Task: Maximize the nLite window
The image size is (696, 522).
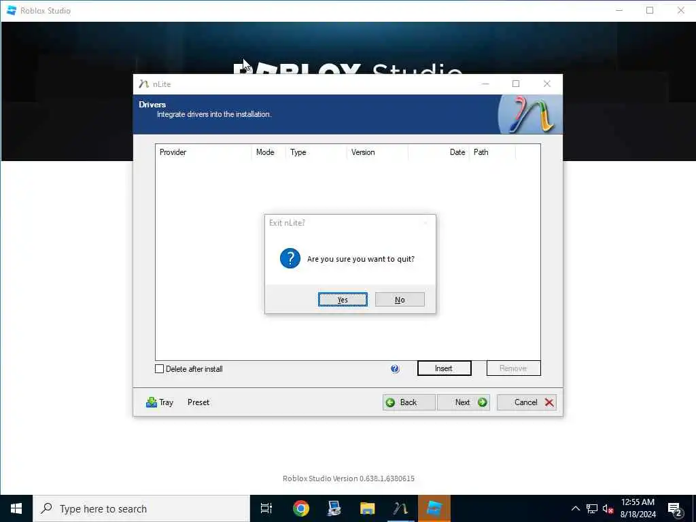Action: [x=516, y=84]
